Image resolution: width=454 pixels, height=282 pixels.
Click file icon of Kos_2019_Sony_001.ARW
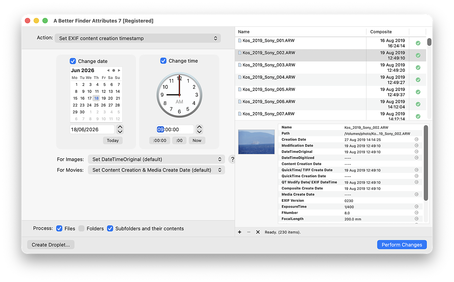240,41
